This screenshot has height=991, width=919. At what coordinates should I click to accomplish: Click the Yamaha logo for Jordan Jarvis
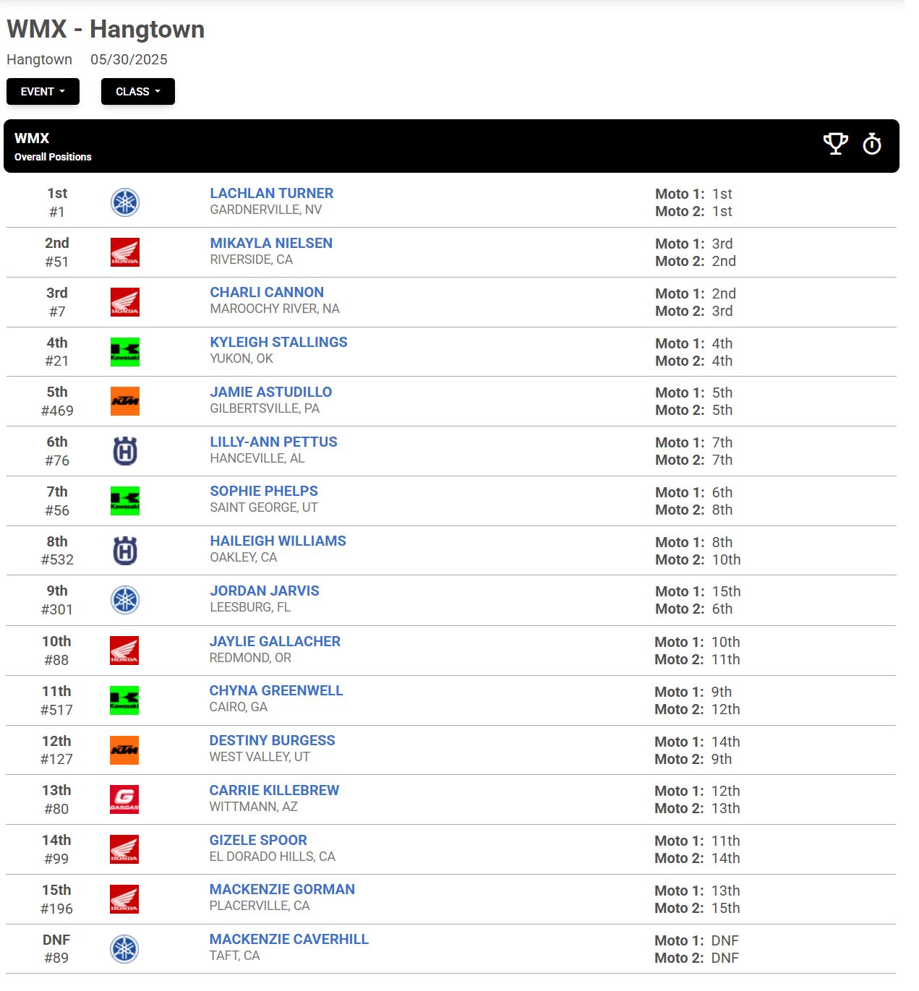pyautogui.click(x=124, y=601)
